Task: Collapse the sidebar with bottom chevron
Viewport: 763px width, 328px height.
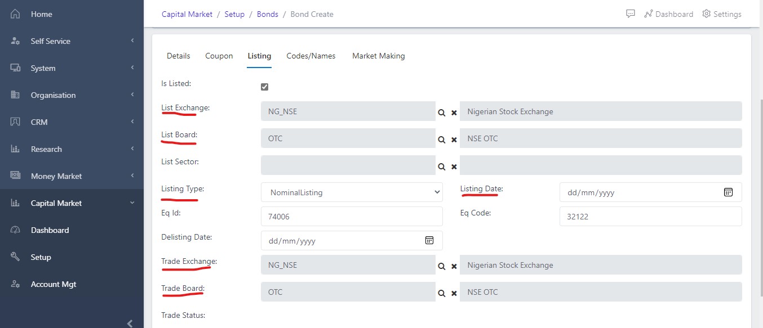Action: (130, 323)
